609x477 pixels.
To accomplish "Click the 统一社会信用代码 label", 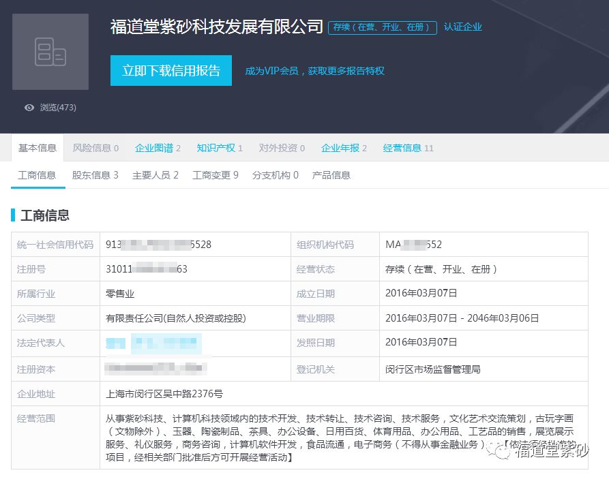I will (x=55, y=245).
